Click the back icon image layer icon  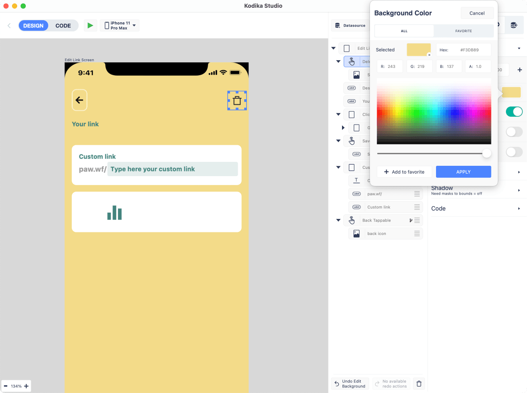356,234
